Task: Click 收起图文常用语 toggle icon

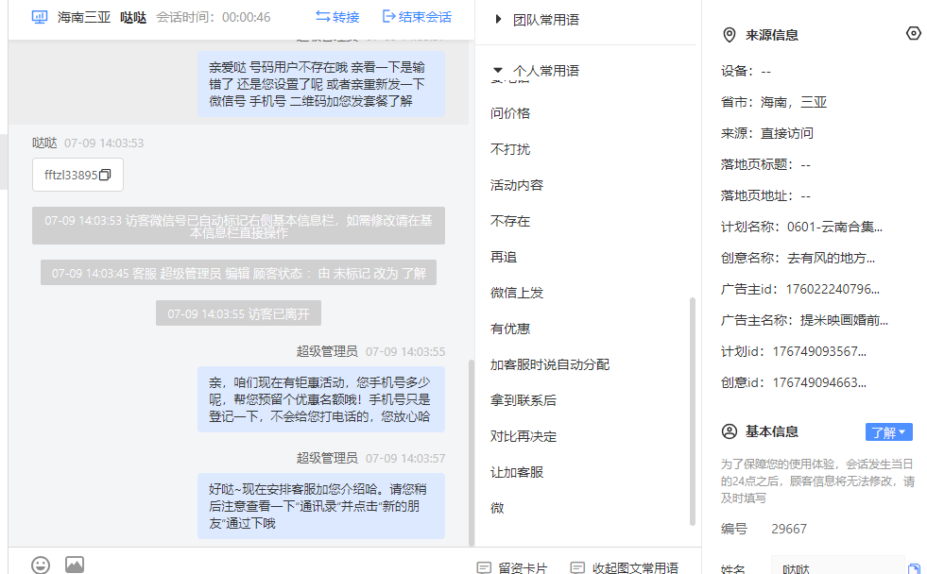Action: click(577, 567)
